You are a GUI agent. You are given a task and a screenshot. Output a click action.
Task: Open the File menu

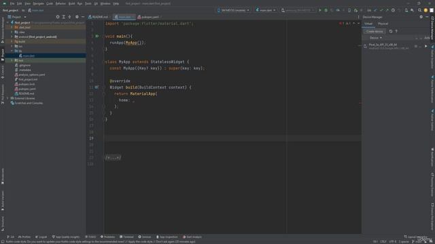pyautogui.click(x=12, y=3)
